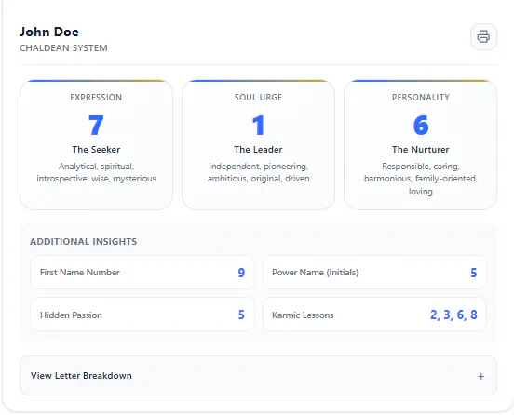Click the First Name Number value 9

pos(241,273)
